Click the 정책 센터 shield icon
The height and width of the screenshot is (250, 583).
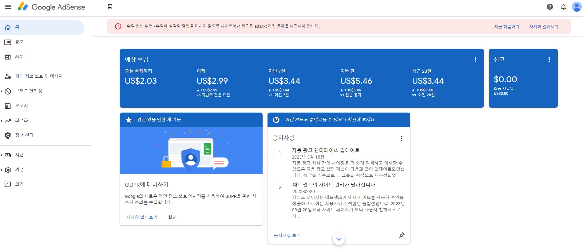(x=8, y=135)
